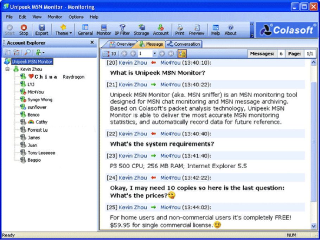Open the View menu
This screenshot has width=320, height=240.
[37, 17]
